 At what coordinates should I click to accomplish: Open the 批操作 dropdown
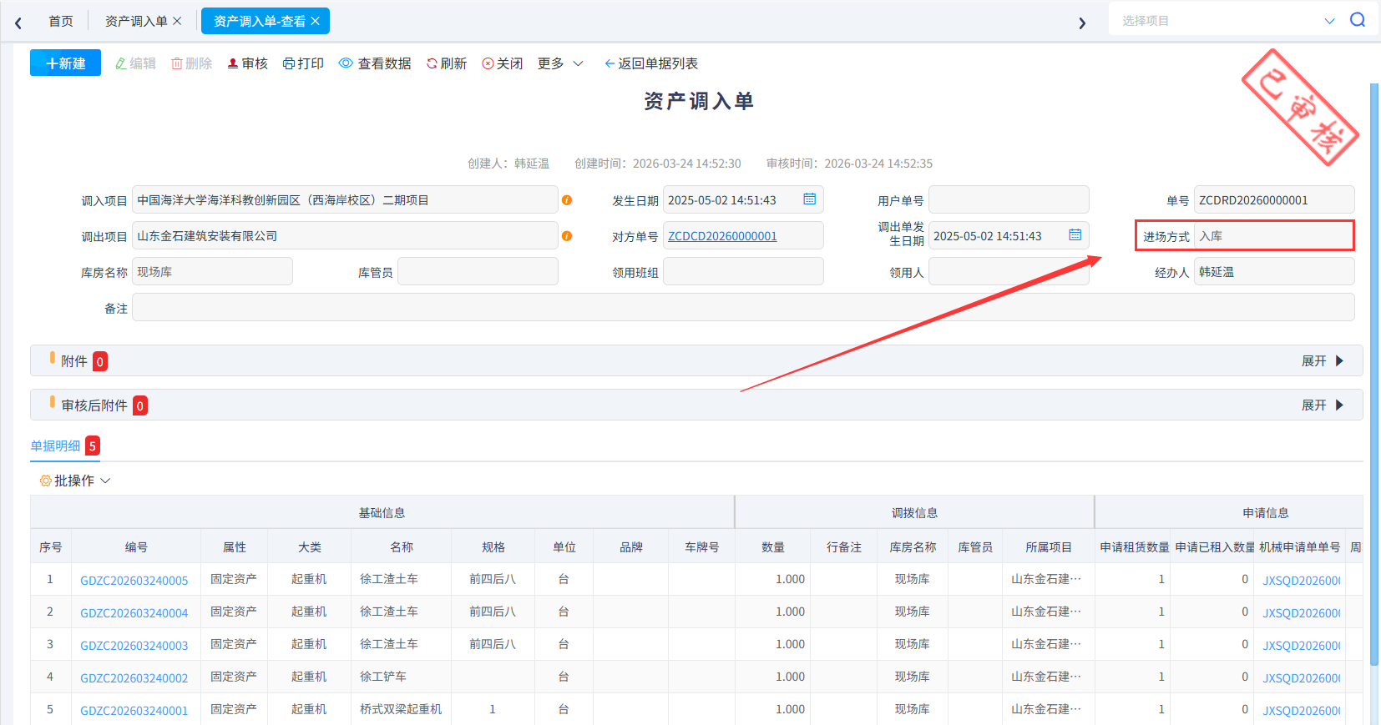click(75, 481)
